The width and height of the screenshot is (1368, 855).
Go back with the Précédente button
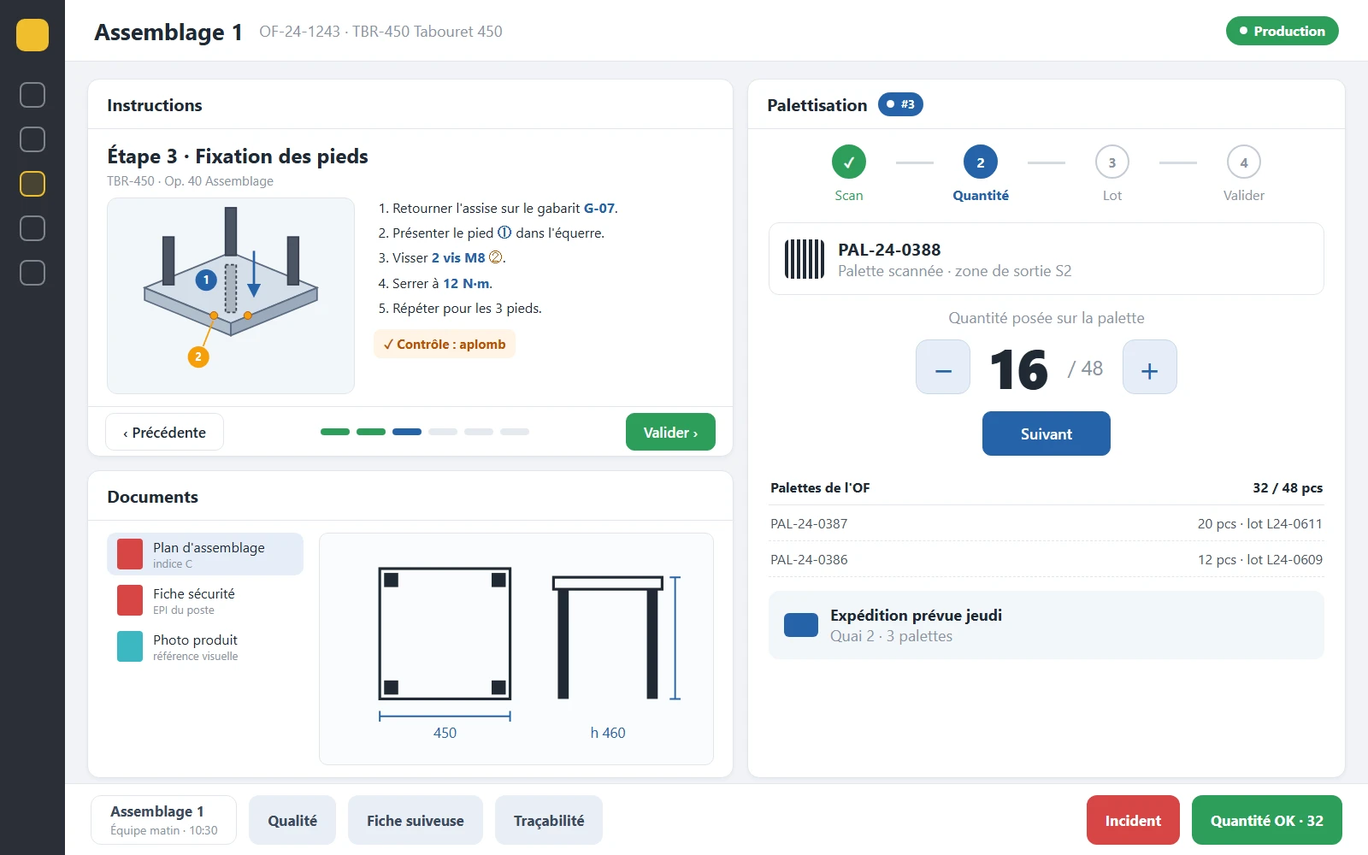(x=165, y=432)
